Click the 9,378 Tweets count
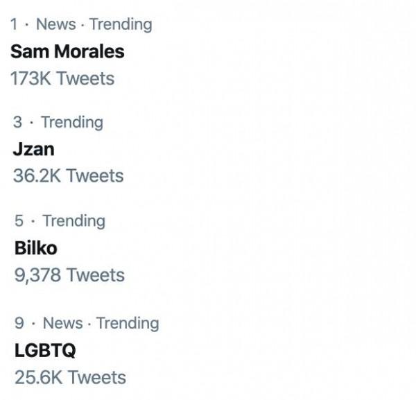This screenshot has width=416, height=400. (x=69, y=275)
